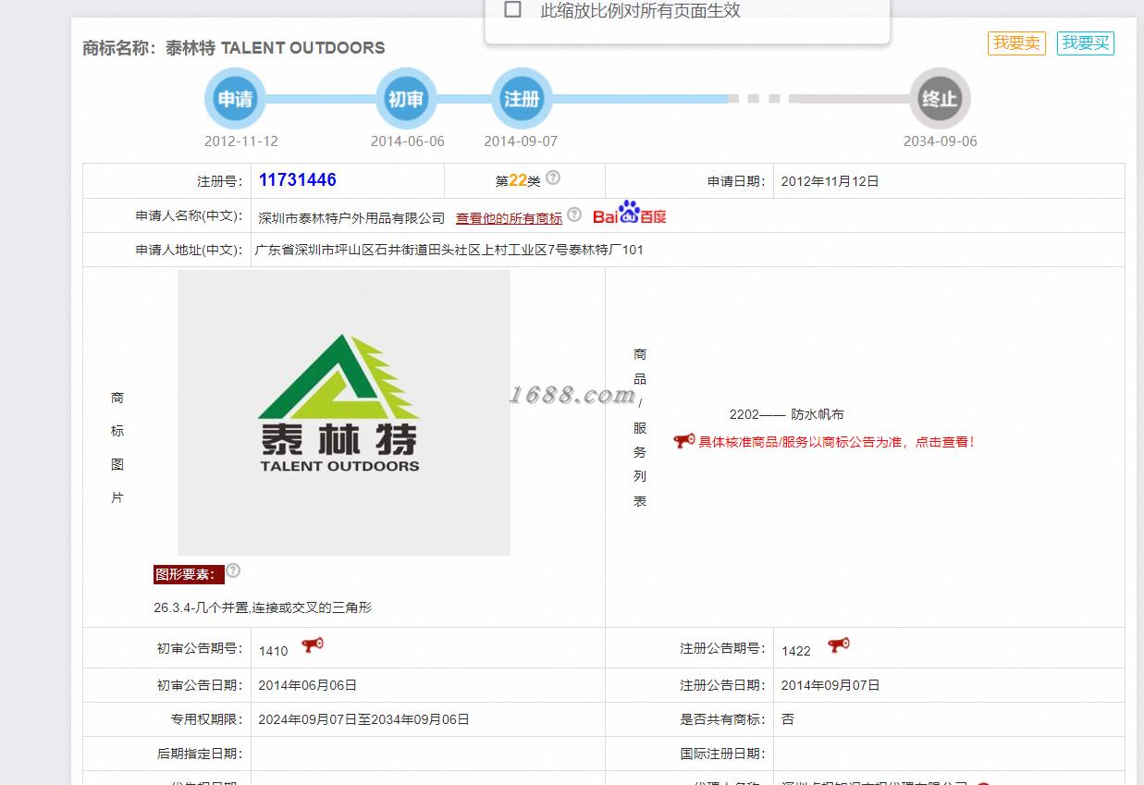The image size is (1144, 785).
Task: Check the box for zoom applies to all pages
Action: point(512,10)
